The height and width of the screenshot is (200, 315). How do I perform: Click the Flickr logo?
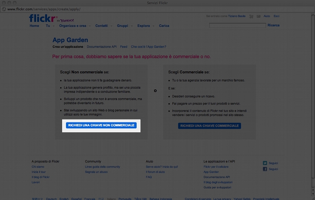coord(42,18)
